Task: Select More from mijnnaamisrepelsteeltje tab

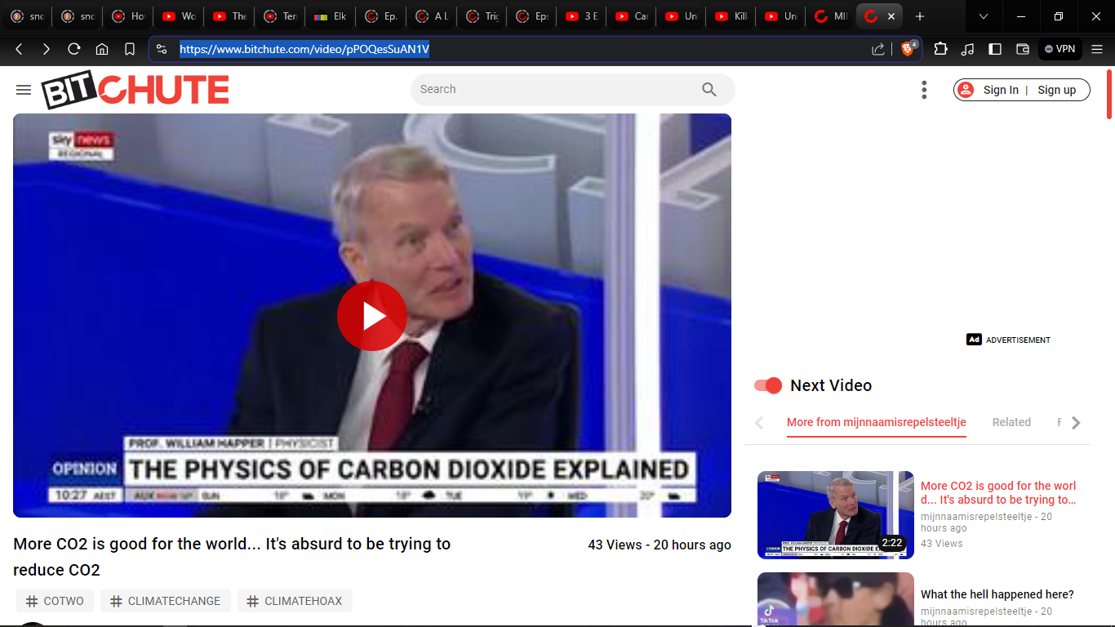Action: tap(877, 422)
